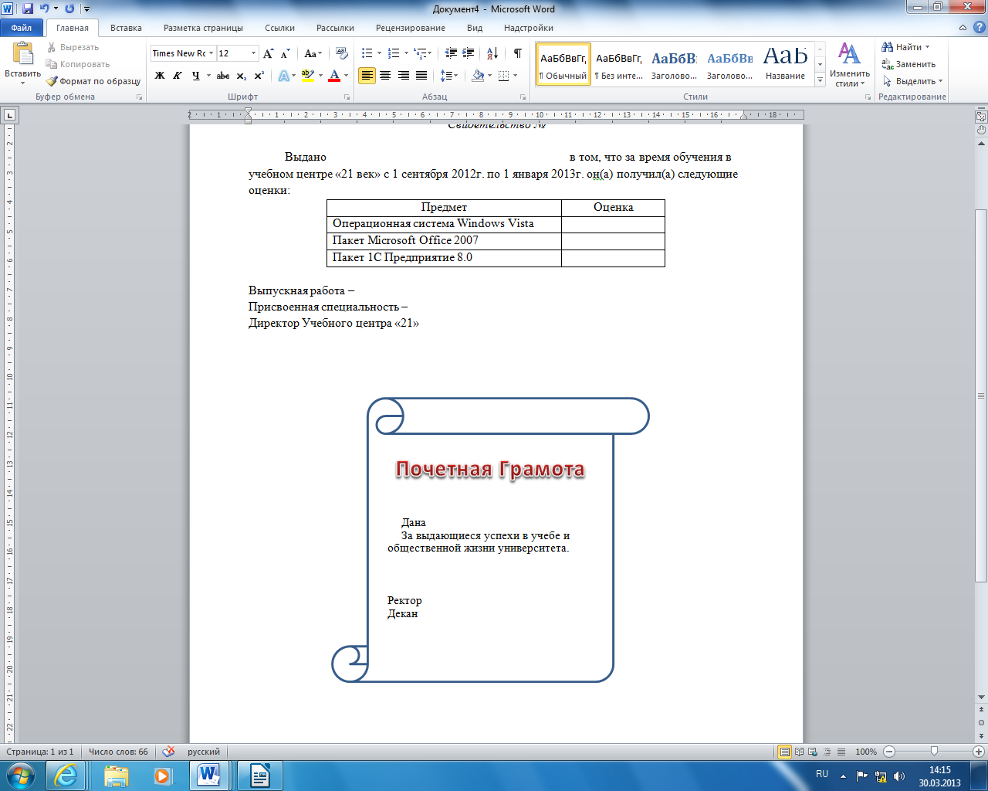The width and height of the screenshot is (988, 791).
Task: Toggle bold formatting button
Action: point(160,76)
